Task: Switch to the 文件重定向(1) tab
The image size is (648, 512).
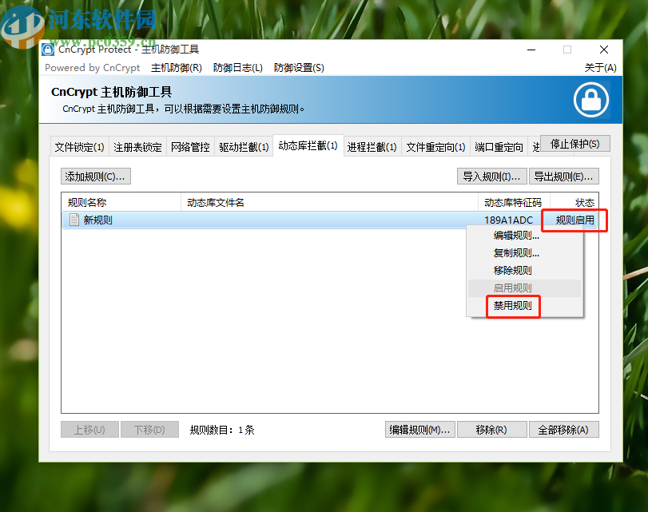Action: 435,147
